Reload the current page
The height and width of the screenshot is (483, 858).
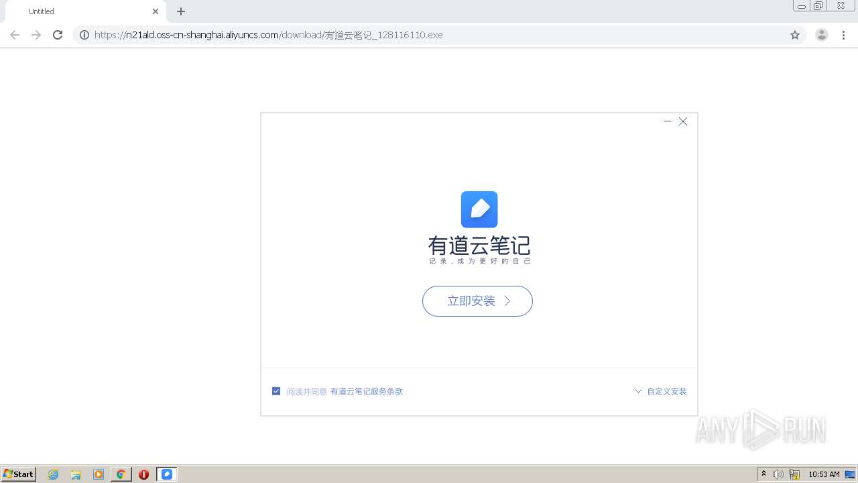pos(58,35)
